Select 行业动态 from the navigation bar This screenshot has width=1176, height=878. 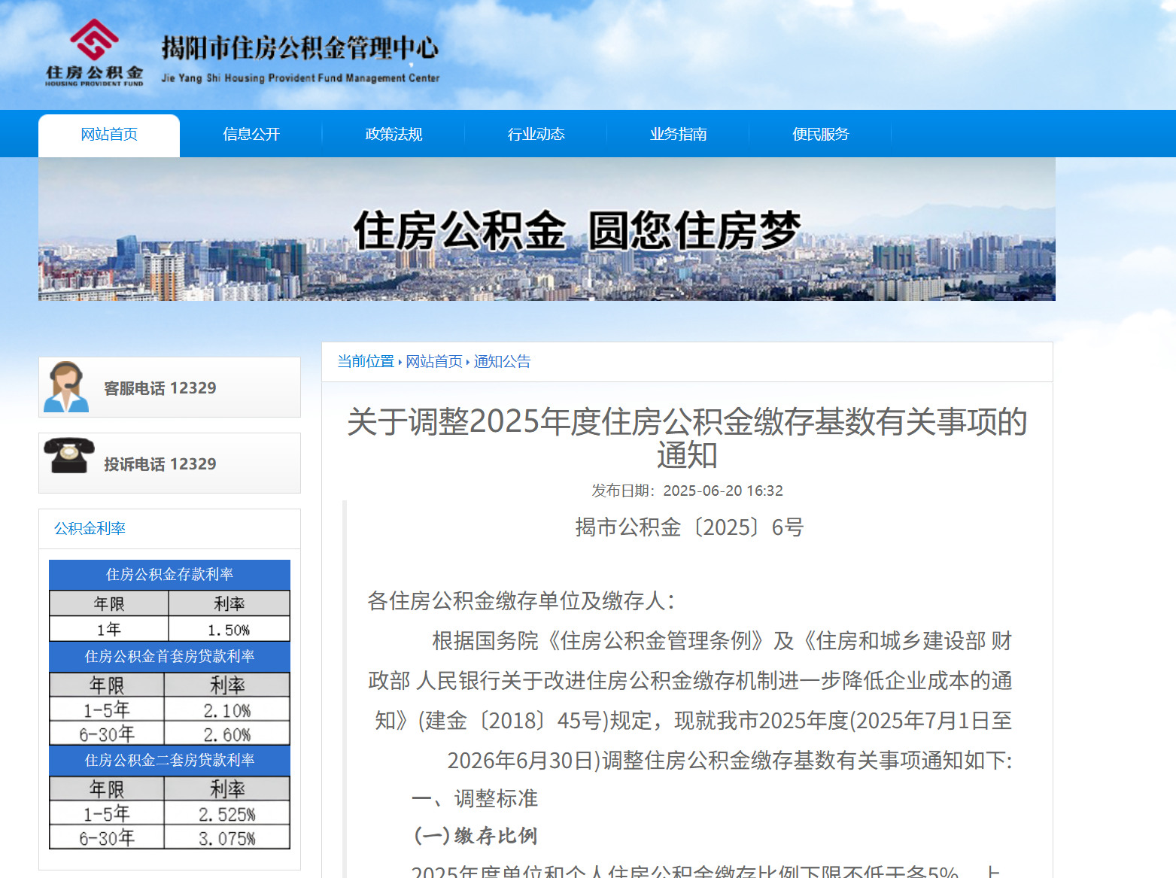pyautogui.click(x=536, y=134)
